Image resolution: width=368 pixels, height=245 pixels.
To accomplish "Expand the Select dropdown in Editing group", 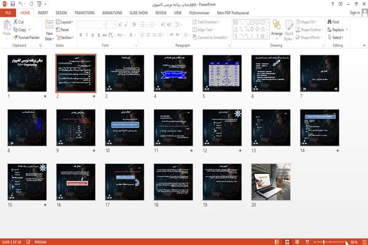I will coord(335,37).
